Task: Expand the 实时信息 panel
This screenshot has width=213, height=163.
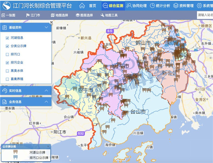Action: coord(46,91)
